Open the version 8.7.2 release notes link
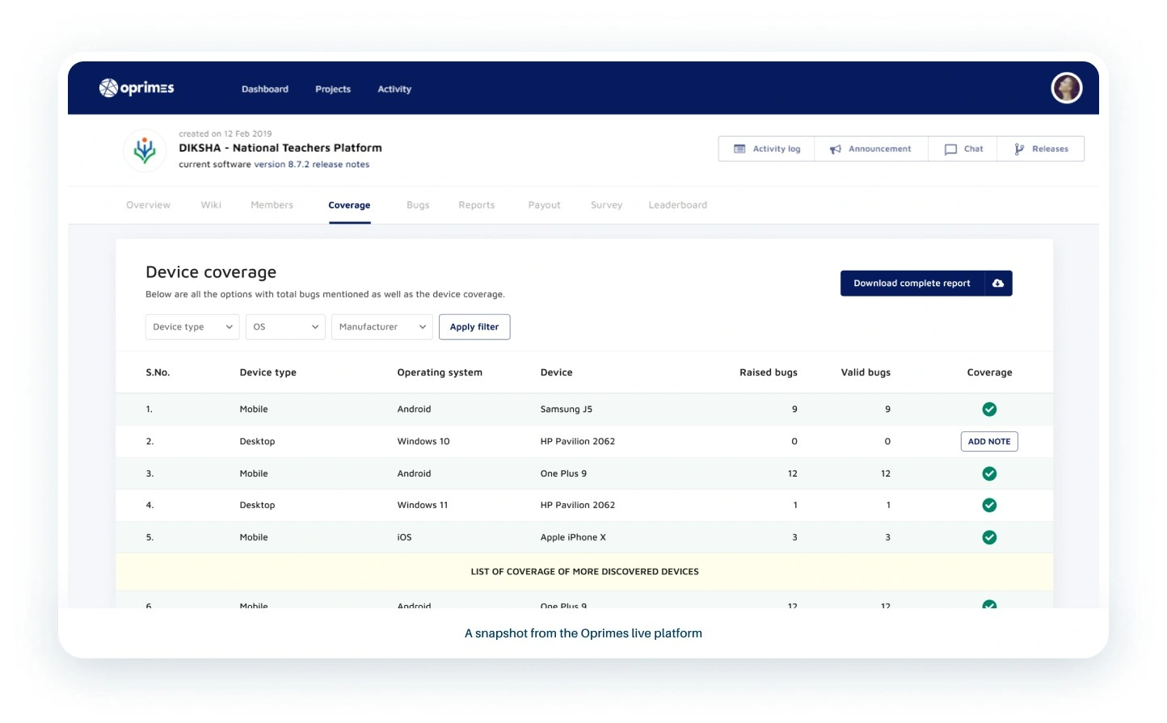1167x723 pixels. 312,165
